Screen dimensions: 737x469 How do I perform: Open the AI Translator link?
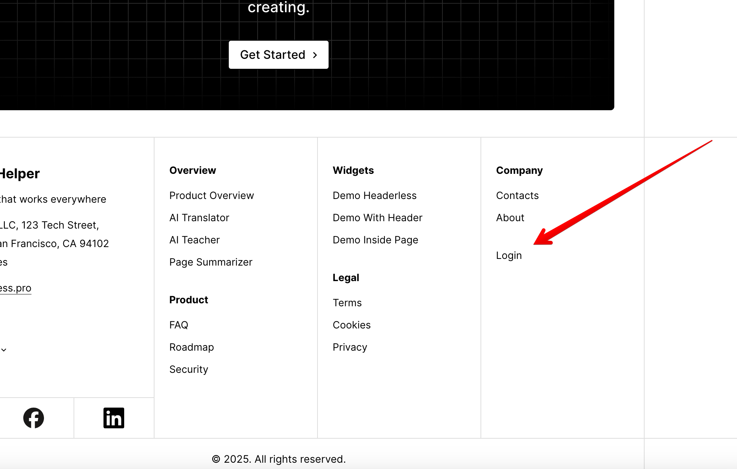click(199, 218)
